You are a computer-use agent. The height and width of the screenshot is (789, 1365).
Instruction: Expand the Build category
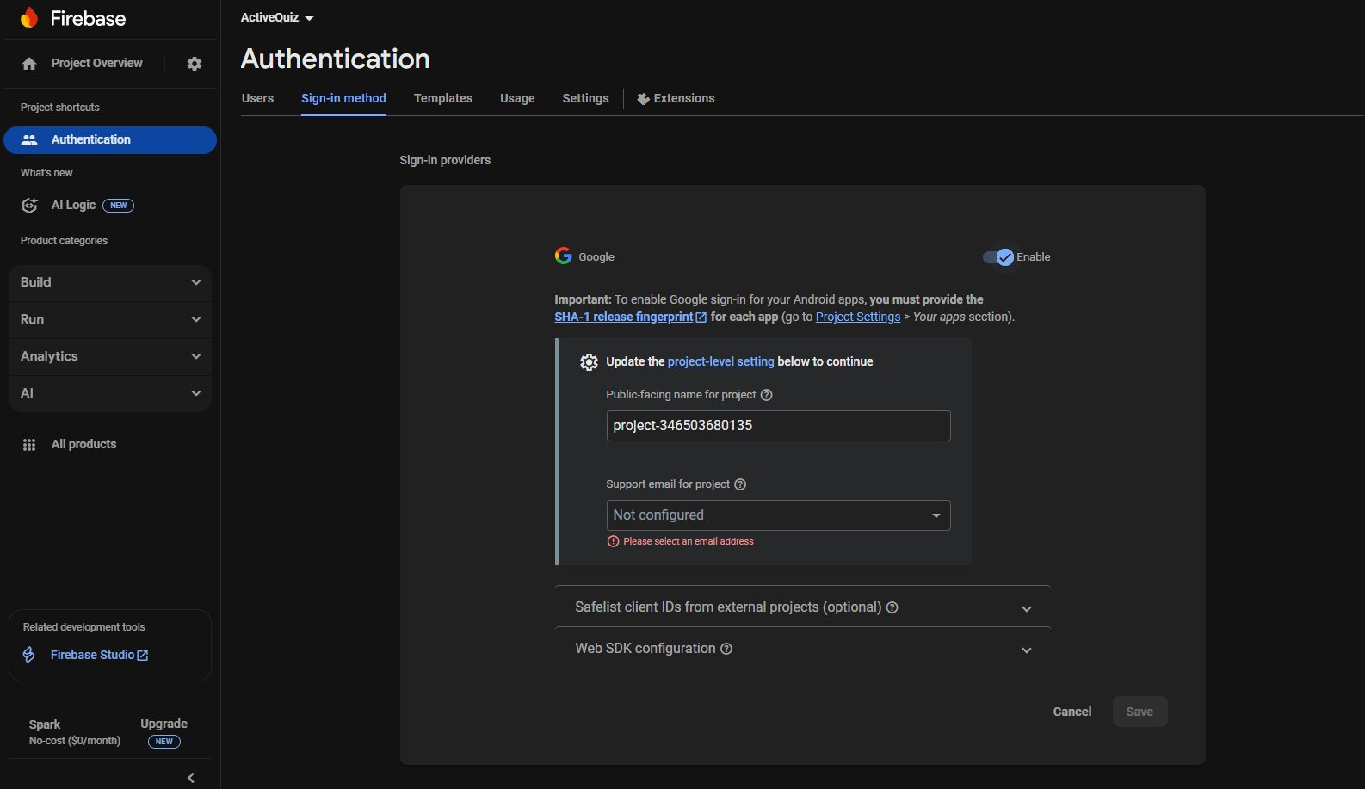[x=110, y=282]
